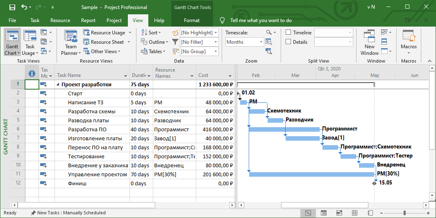436x218 pixels.
Task: Open a New Window
Action: point(370,42)
